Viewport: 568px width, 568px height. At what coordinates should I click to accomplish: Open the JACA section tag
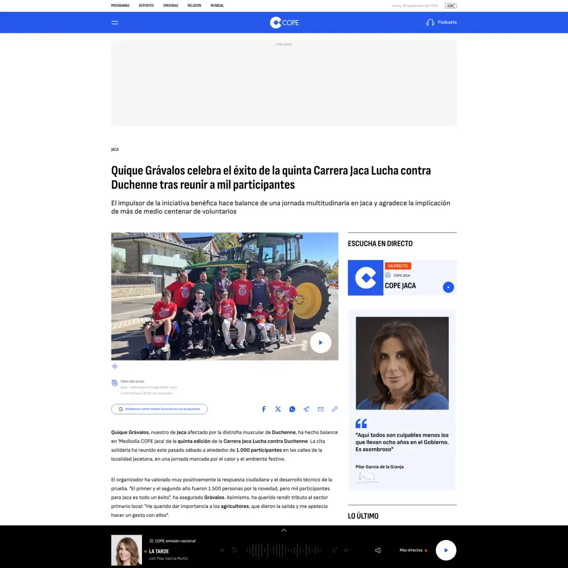pyautogui.click(x=115, y=149)
